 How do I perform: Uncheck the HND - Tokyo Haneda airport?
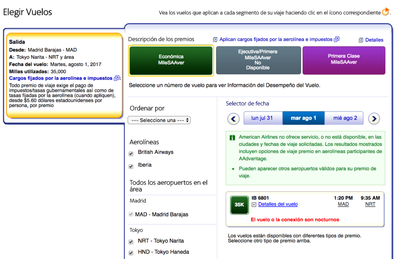pos(131,253)
